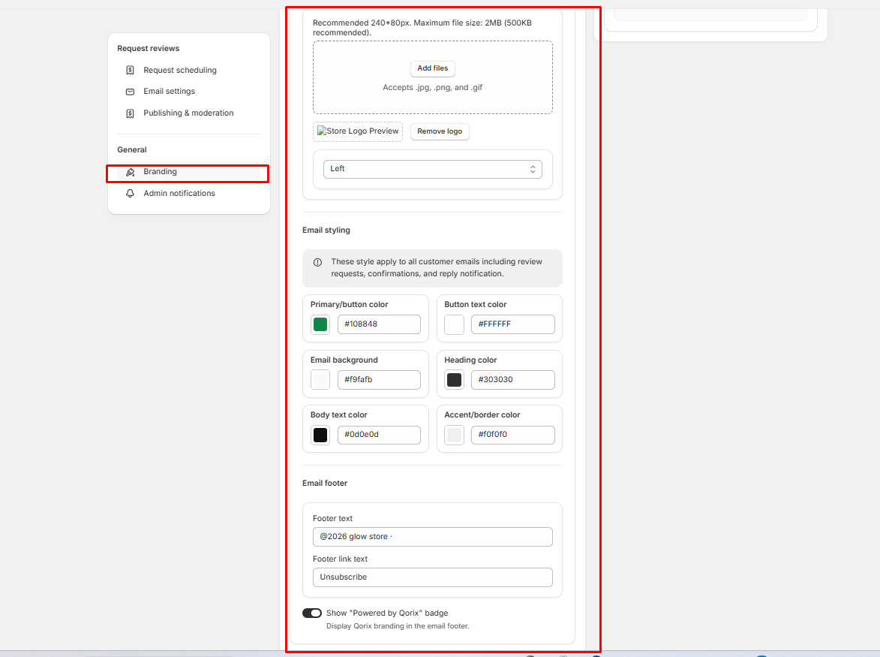
Task: Open the Accent/border color swatch
Action: pos(454,435)
